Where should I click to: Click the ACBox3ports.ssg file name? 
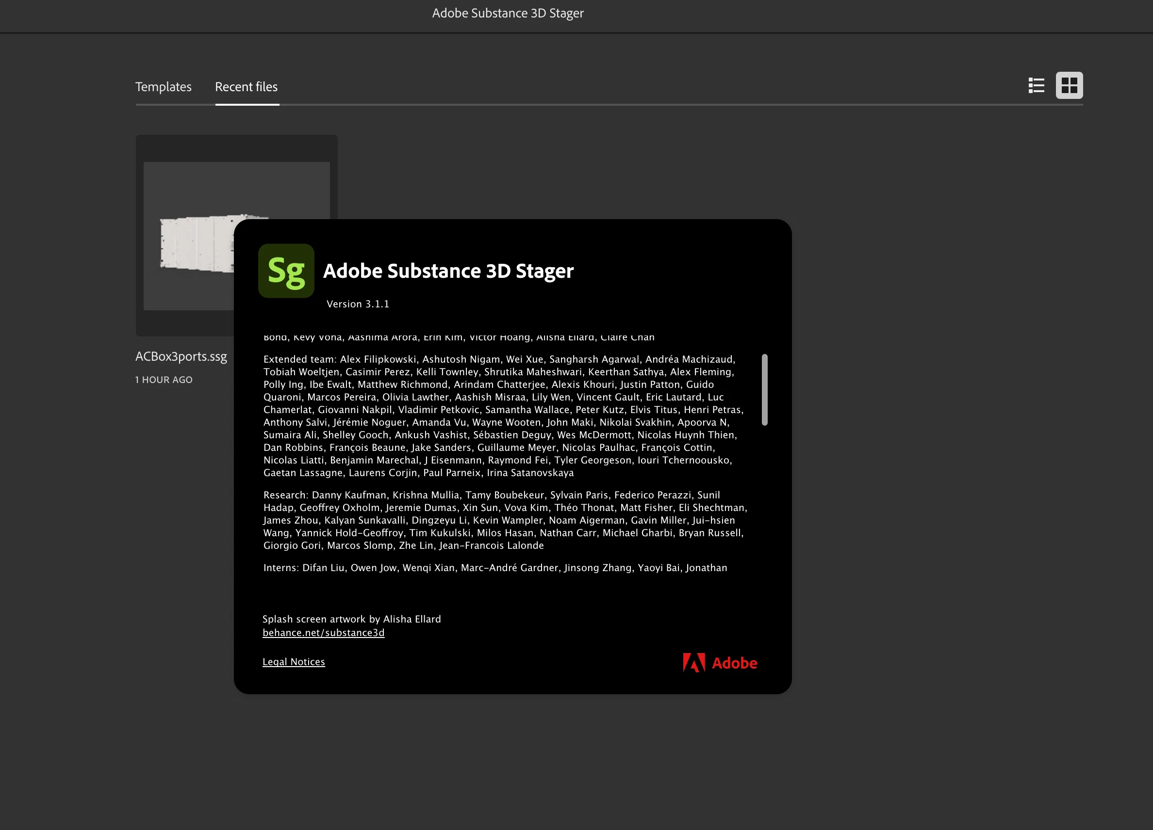pyautogui.click(x=181, y=356)
